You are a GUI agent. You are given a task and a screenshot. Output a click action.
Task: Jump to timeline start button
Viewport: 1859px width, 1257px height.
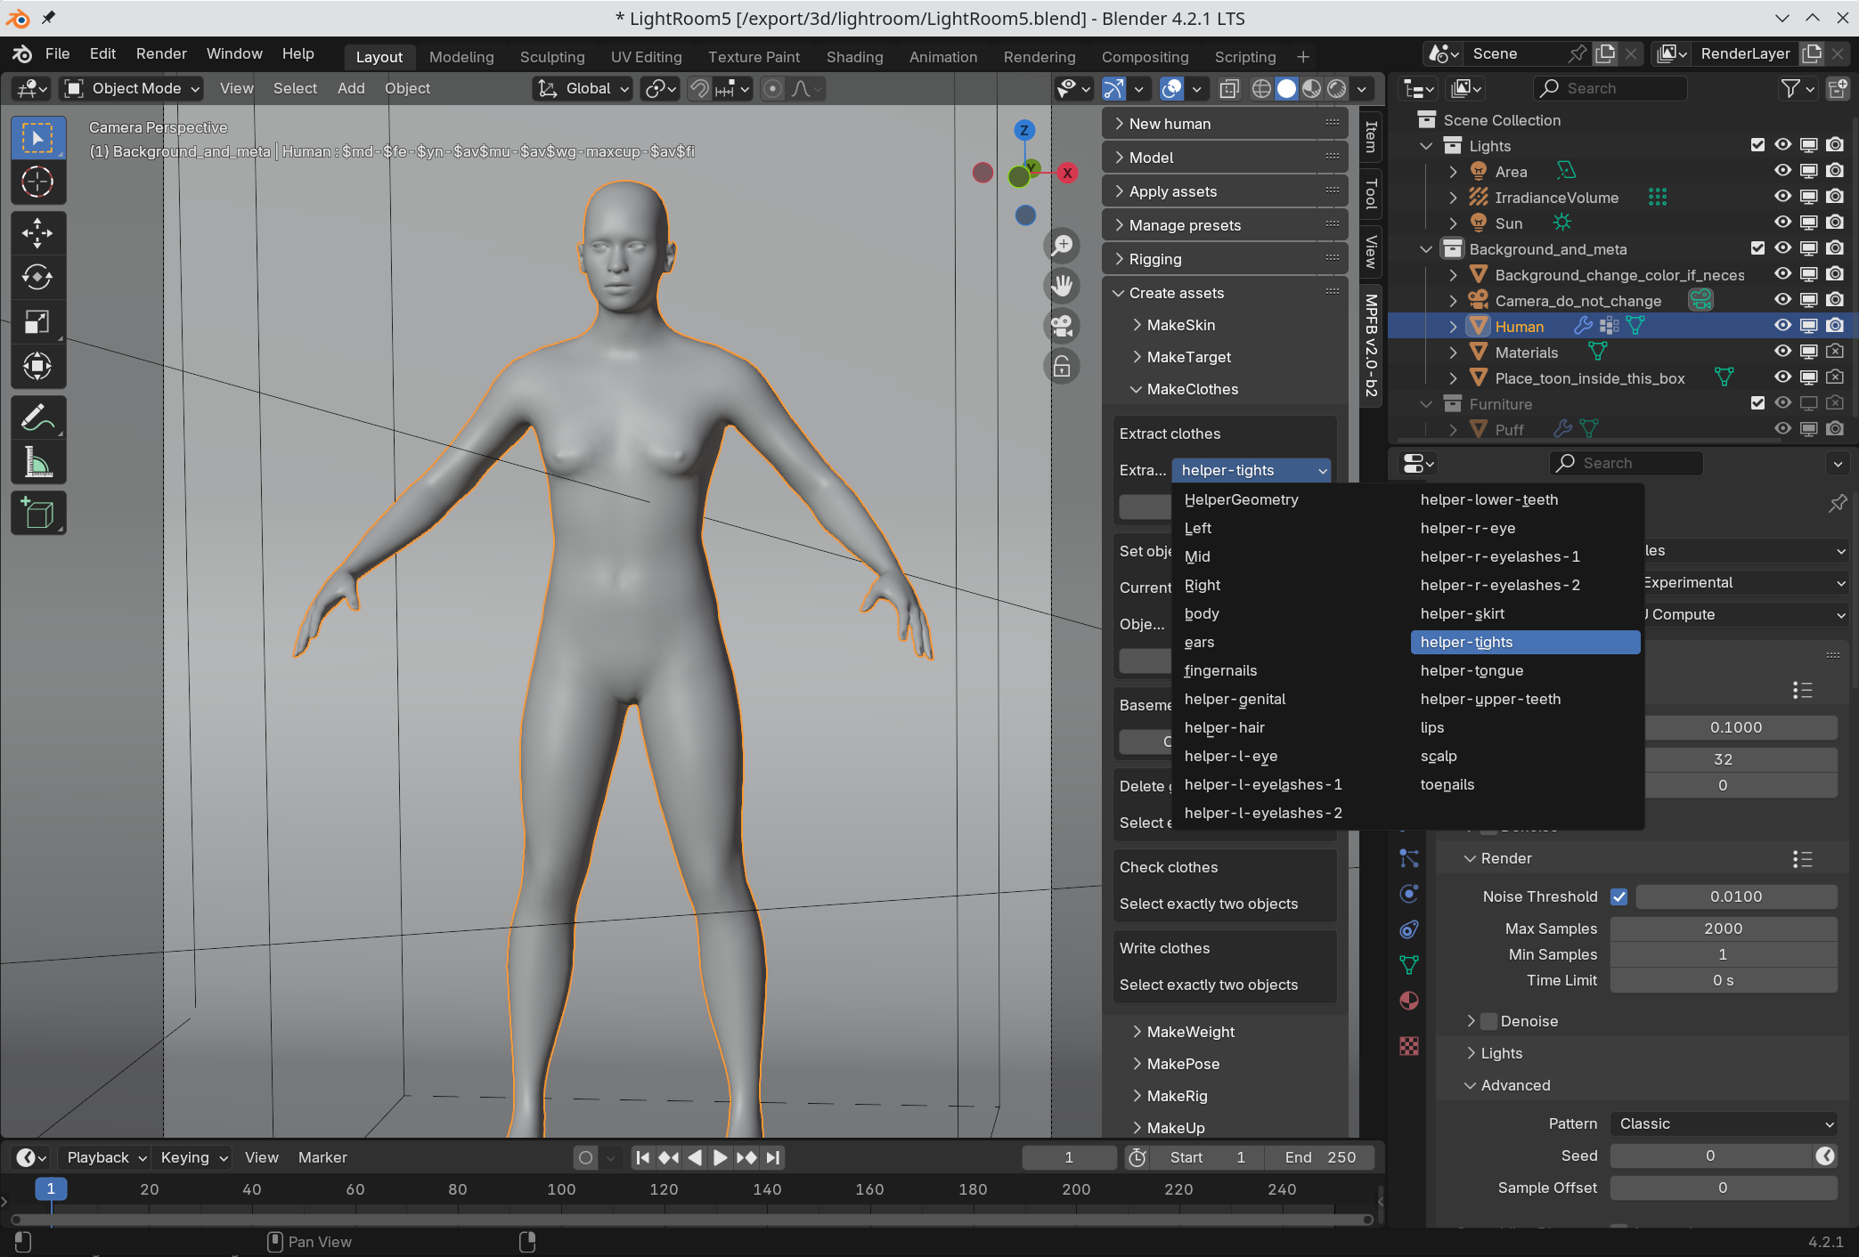642,1157
